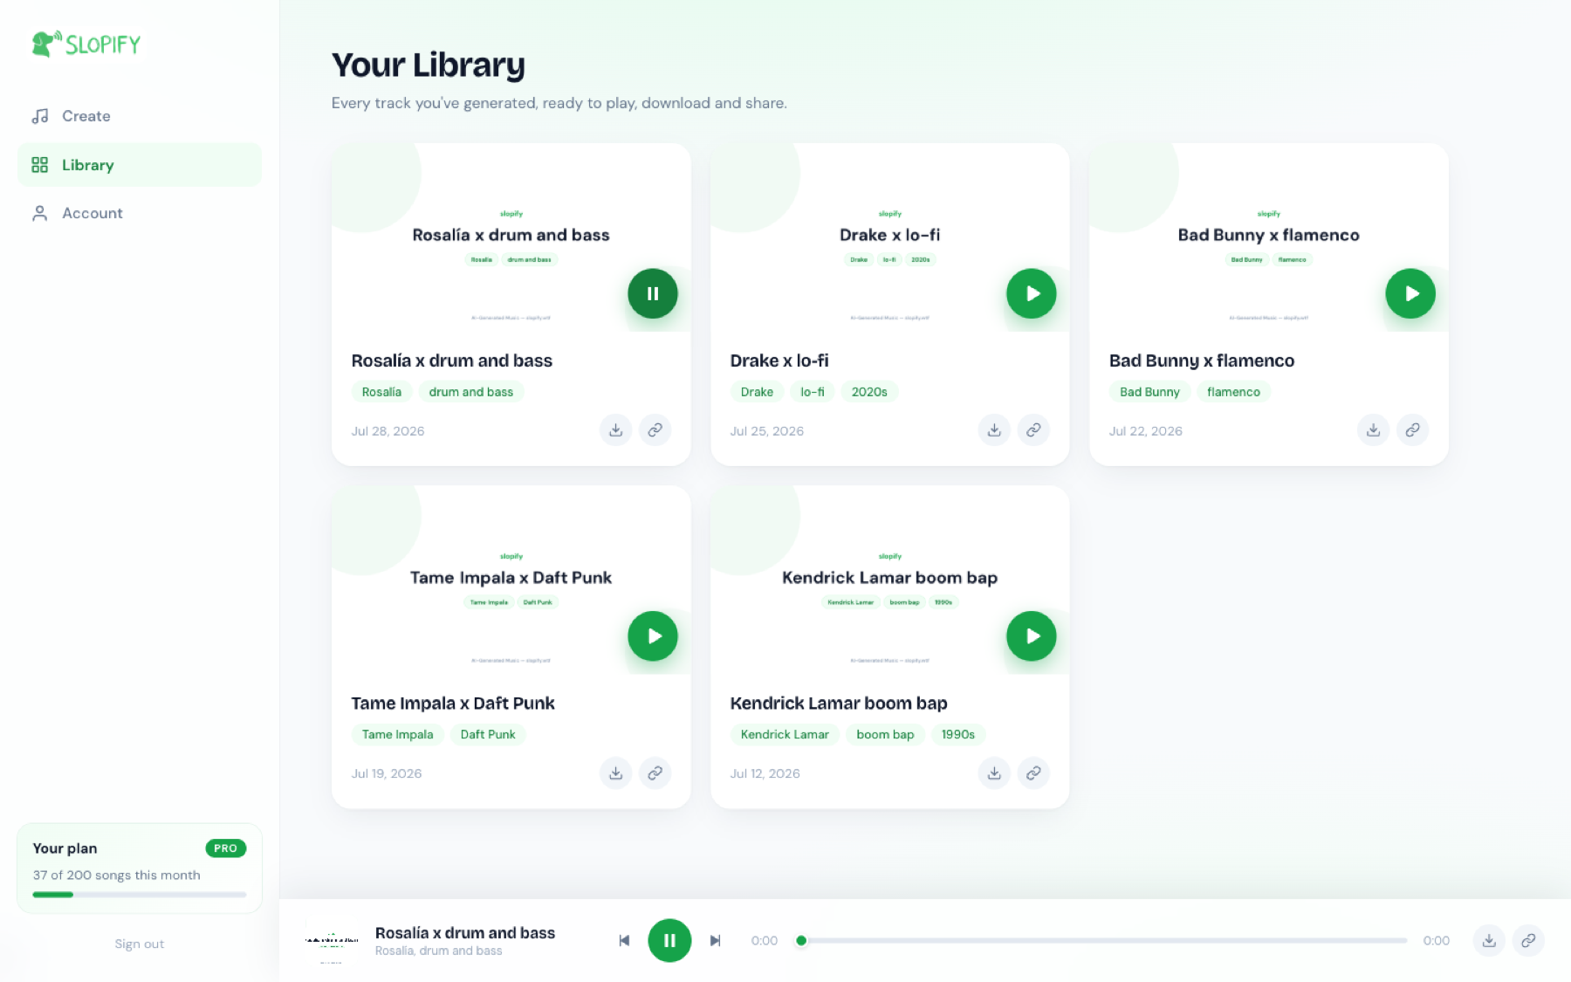The width and height of the screenshot is (1571, 982).
Task: Click the boom bap tag
Action: pyautogui.click(x=885, y=735)
